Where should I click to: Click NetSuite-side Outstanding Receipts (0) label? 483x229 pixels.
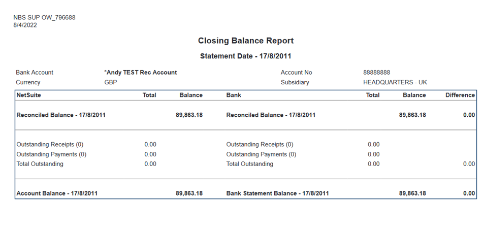point(50,145)
